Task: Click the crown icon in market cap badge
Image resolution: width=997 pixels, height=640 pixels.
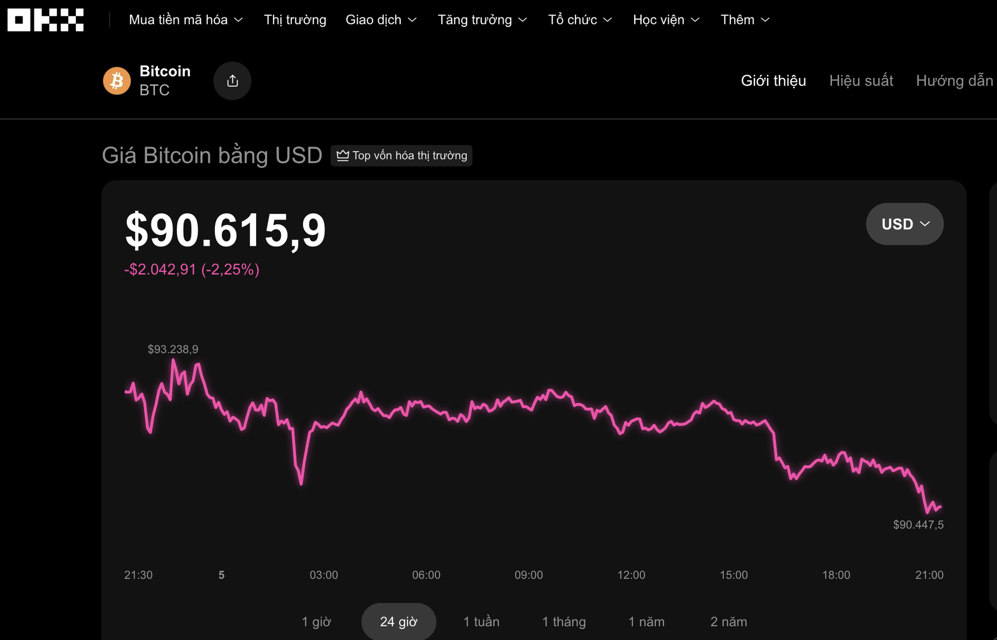Action: click(x=343, y=156)
